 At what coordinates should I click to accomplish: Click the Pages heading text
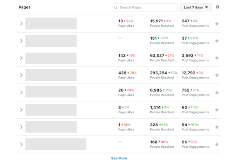25,7
